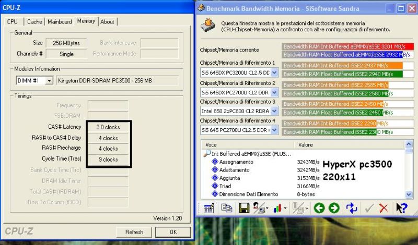Select the Memory tab in CPU-Z
This screenshot has width=418, height=245.
pyautogui.click(x=86, y=21)
